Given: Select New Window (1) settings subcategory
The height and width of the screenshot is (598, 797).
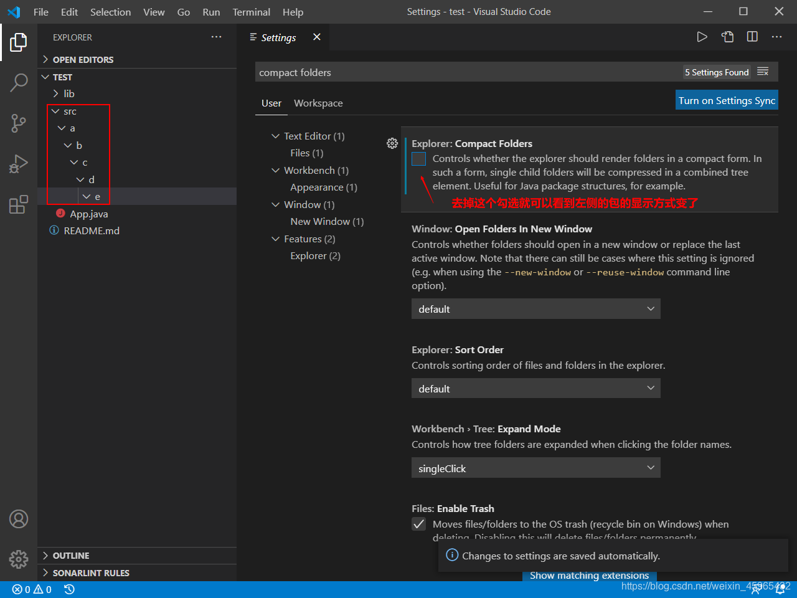Looking at the screenshot, I should (x=327, y=221).
